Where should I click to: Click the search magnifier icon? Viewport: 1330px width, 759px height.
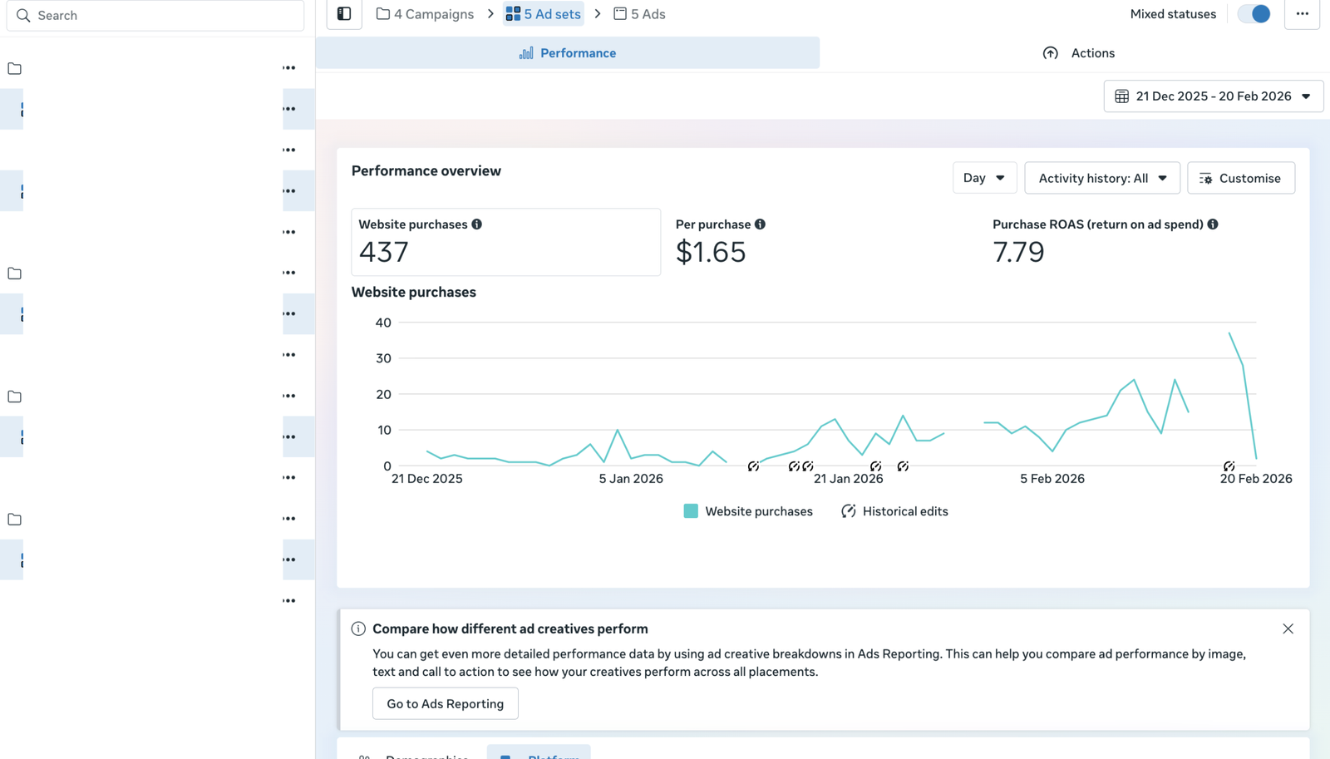23,16
